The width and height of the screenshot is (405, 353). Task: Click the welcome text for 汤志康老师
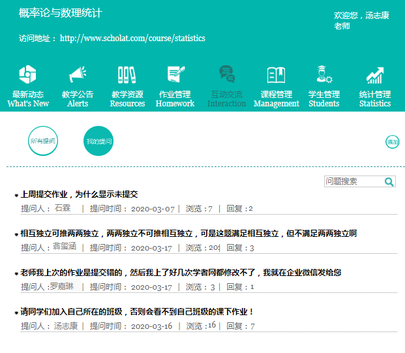pyautogui.click(x=361, y=20)
